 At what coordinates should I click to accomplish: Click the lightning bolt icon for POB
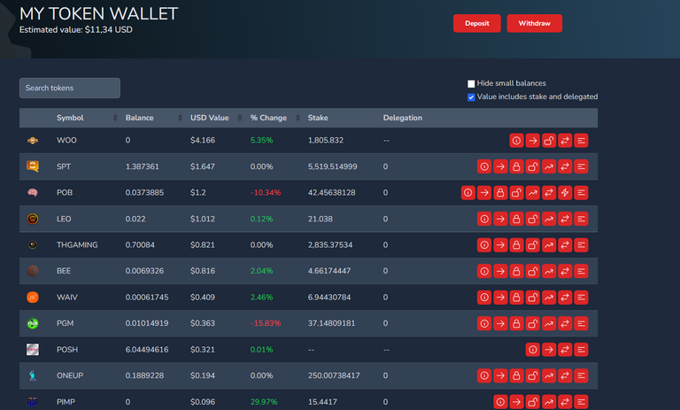click(x=565, y=192)
